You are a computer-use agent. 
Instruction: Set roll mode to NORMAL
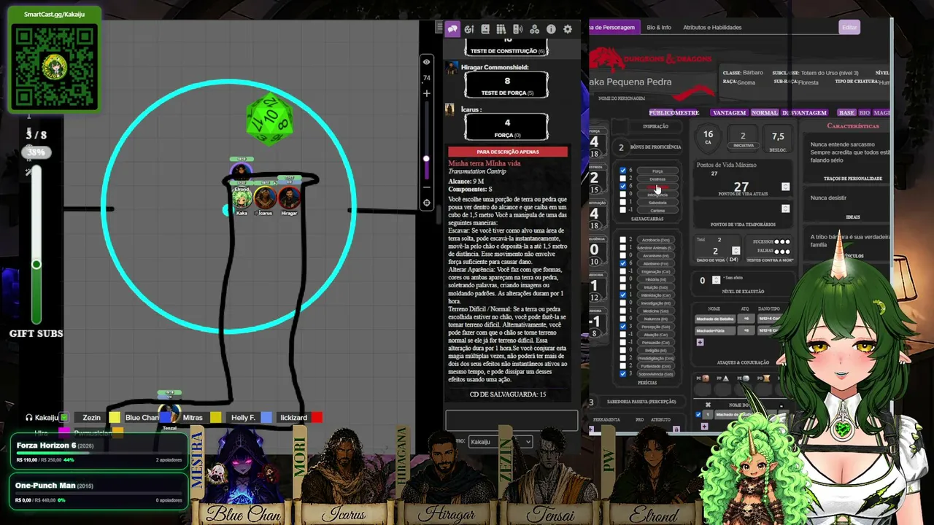[765, 113]
